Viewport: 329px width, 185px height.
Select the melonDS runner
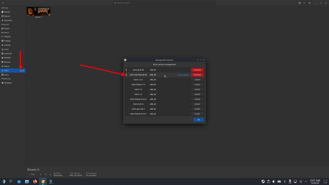13,53
